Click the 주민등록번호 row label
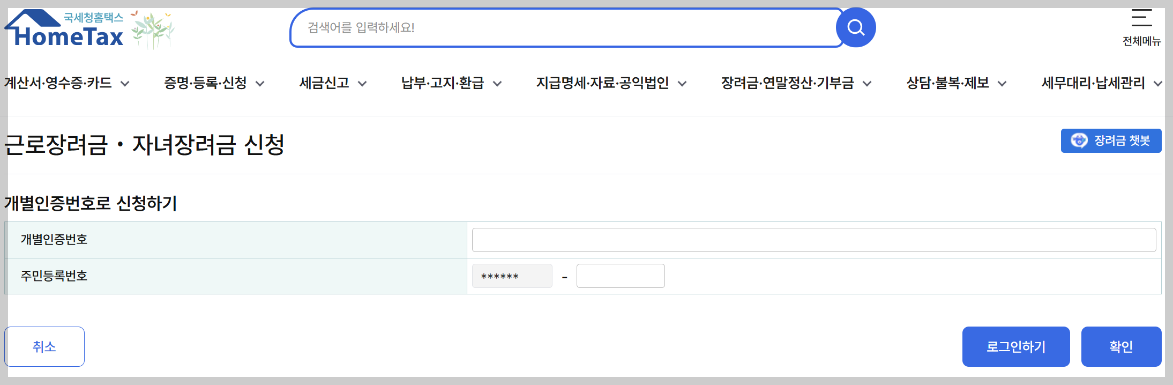This screenshot has height=385, width=1173. click(54, 276)
